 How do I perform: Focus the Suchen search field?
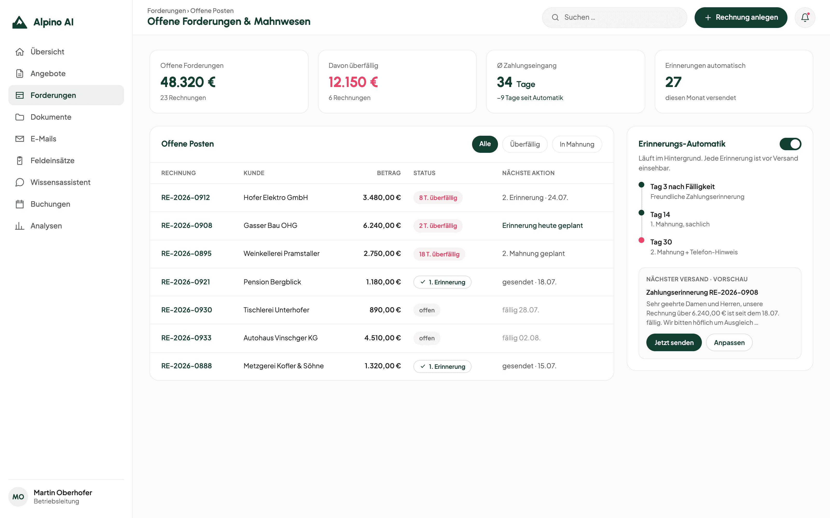[x=614, y=17]
